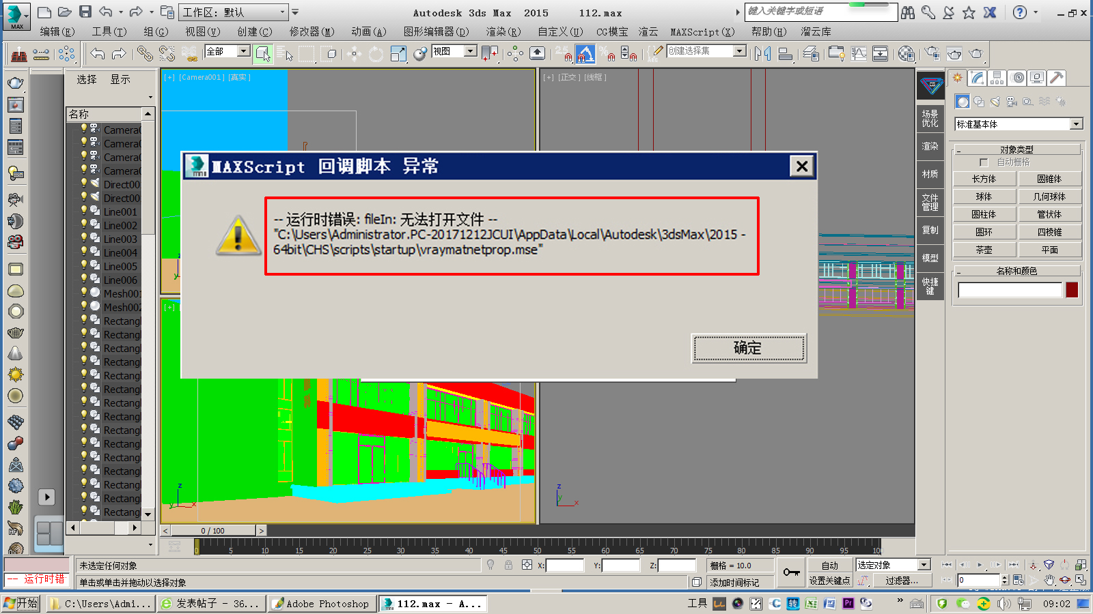The width and height of the screenshot is (1093, 614).
Task: Toggle visibility bulb of Mesh001
Action: tap(84, 293)
